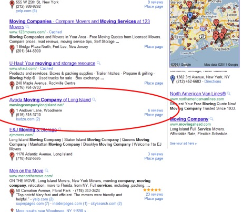Screen dimensions: 243x212
Task: Click the red C map pin beside Bridge Plaza North
Action: click(x=12, y=49)
